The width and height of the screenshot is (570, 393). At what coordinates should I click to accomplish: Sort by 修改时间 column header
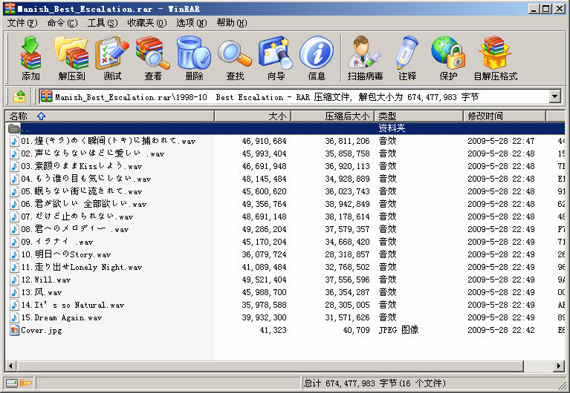(505, 116)
